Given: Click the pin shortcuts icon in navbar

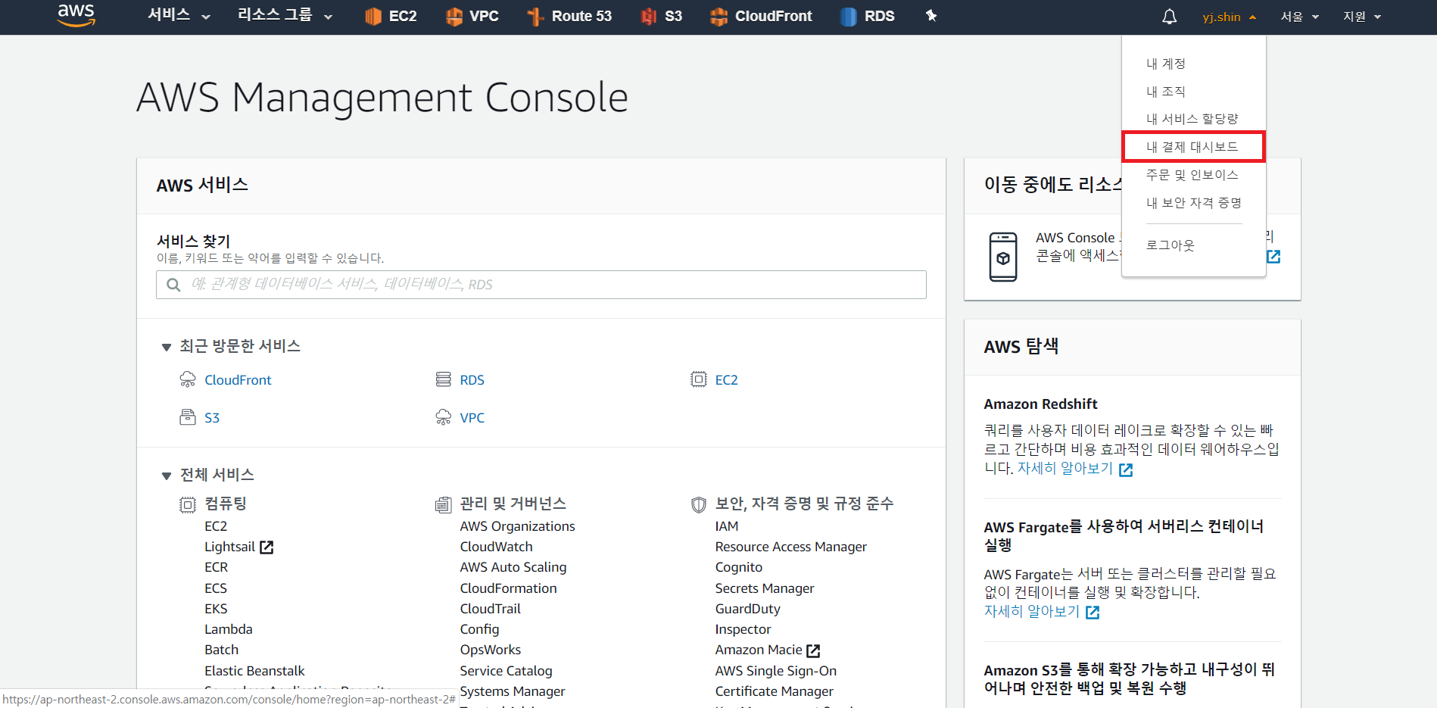Looking at the screenshot, I should (931, 16).
